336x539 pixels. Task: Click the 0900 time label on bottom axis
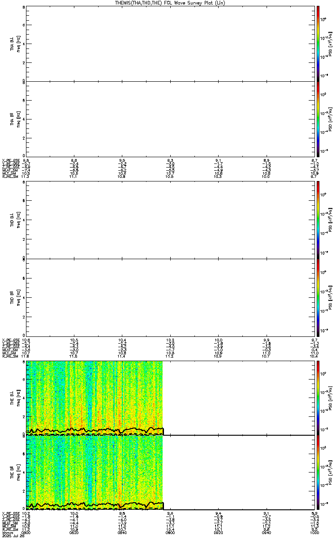tap(170, 533)
